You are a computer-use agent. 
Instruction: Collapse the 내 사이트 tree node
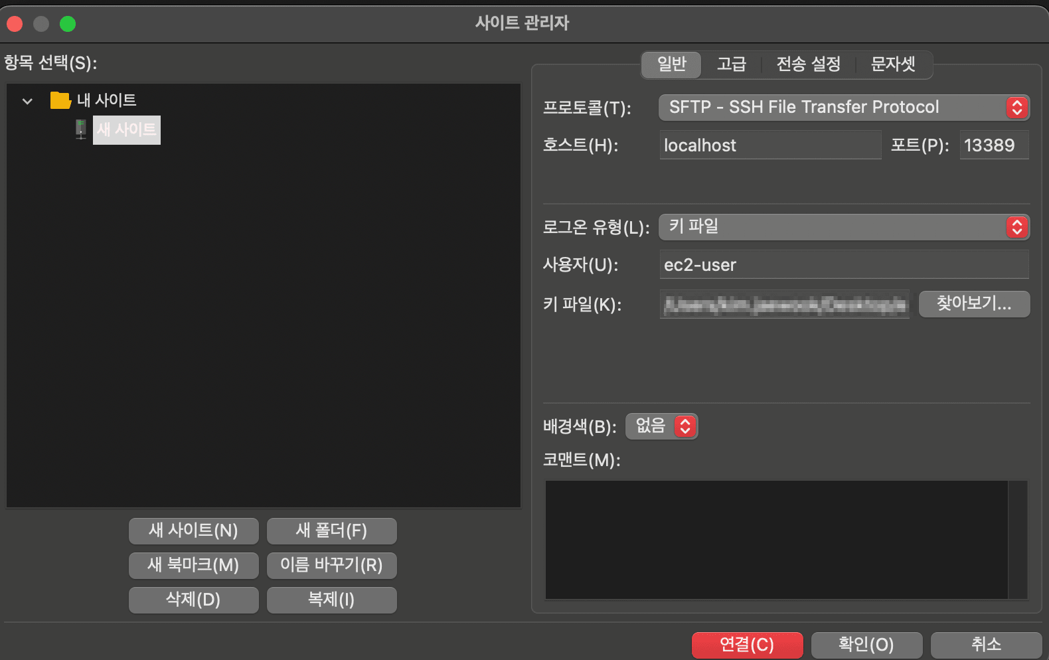[x=27, y=102]
